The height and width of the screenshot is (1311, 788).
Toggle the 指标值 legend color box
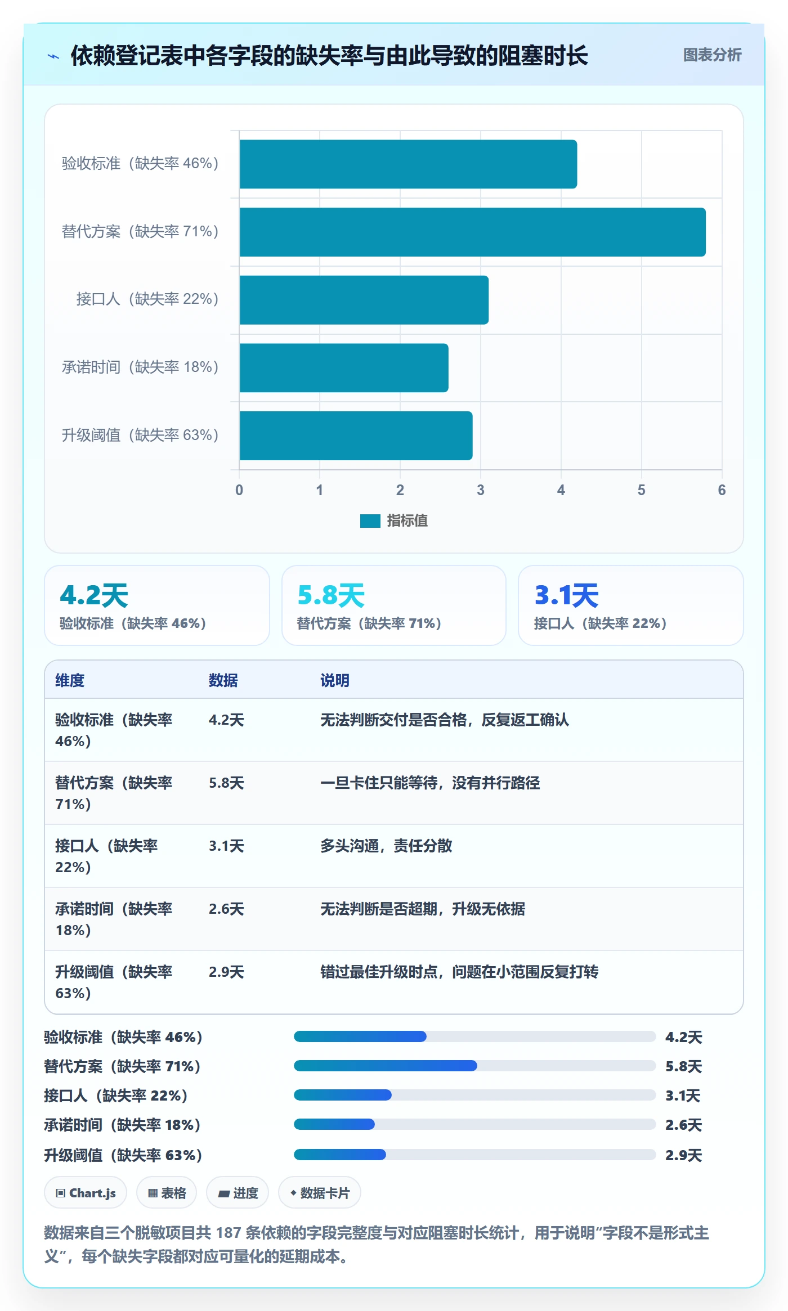click(x=370, y=521)
